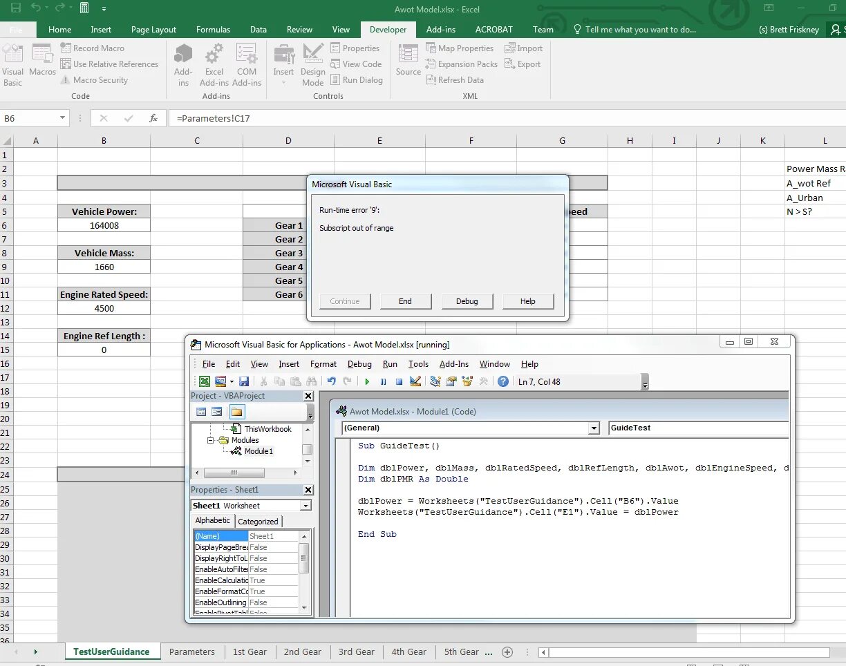Viewport: 846px width, 666px height.
Task: Start Record Macro
Action: (x=92, y=48)
